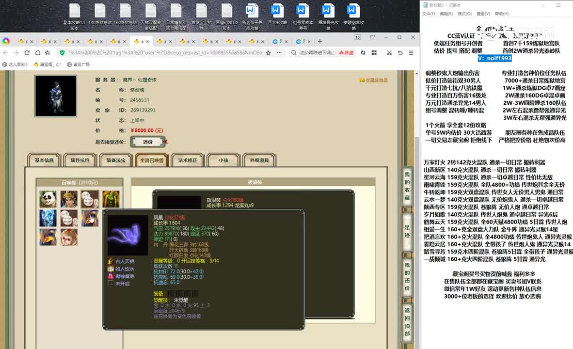Open desktop file 副本攻略1.5版本

pos(75,17)
